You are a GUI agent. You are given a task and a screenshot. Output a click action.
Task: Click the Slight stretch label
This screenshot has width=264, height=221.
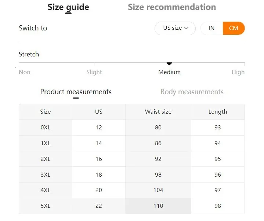(94, 72)
